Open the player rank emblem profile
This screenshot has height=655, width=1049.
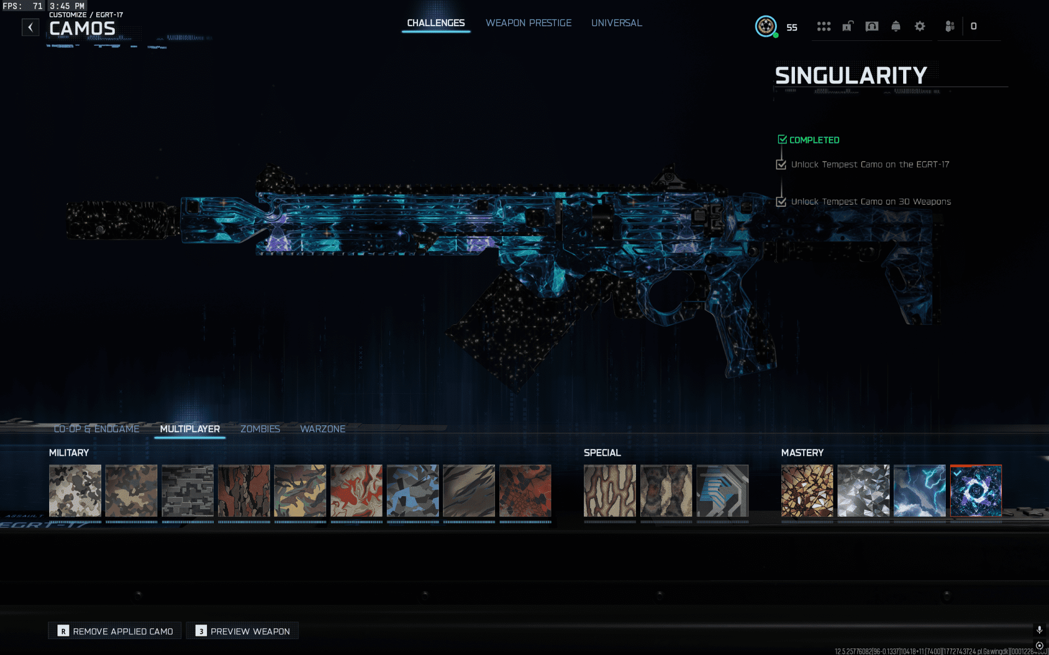[x=766, y=26]
